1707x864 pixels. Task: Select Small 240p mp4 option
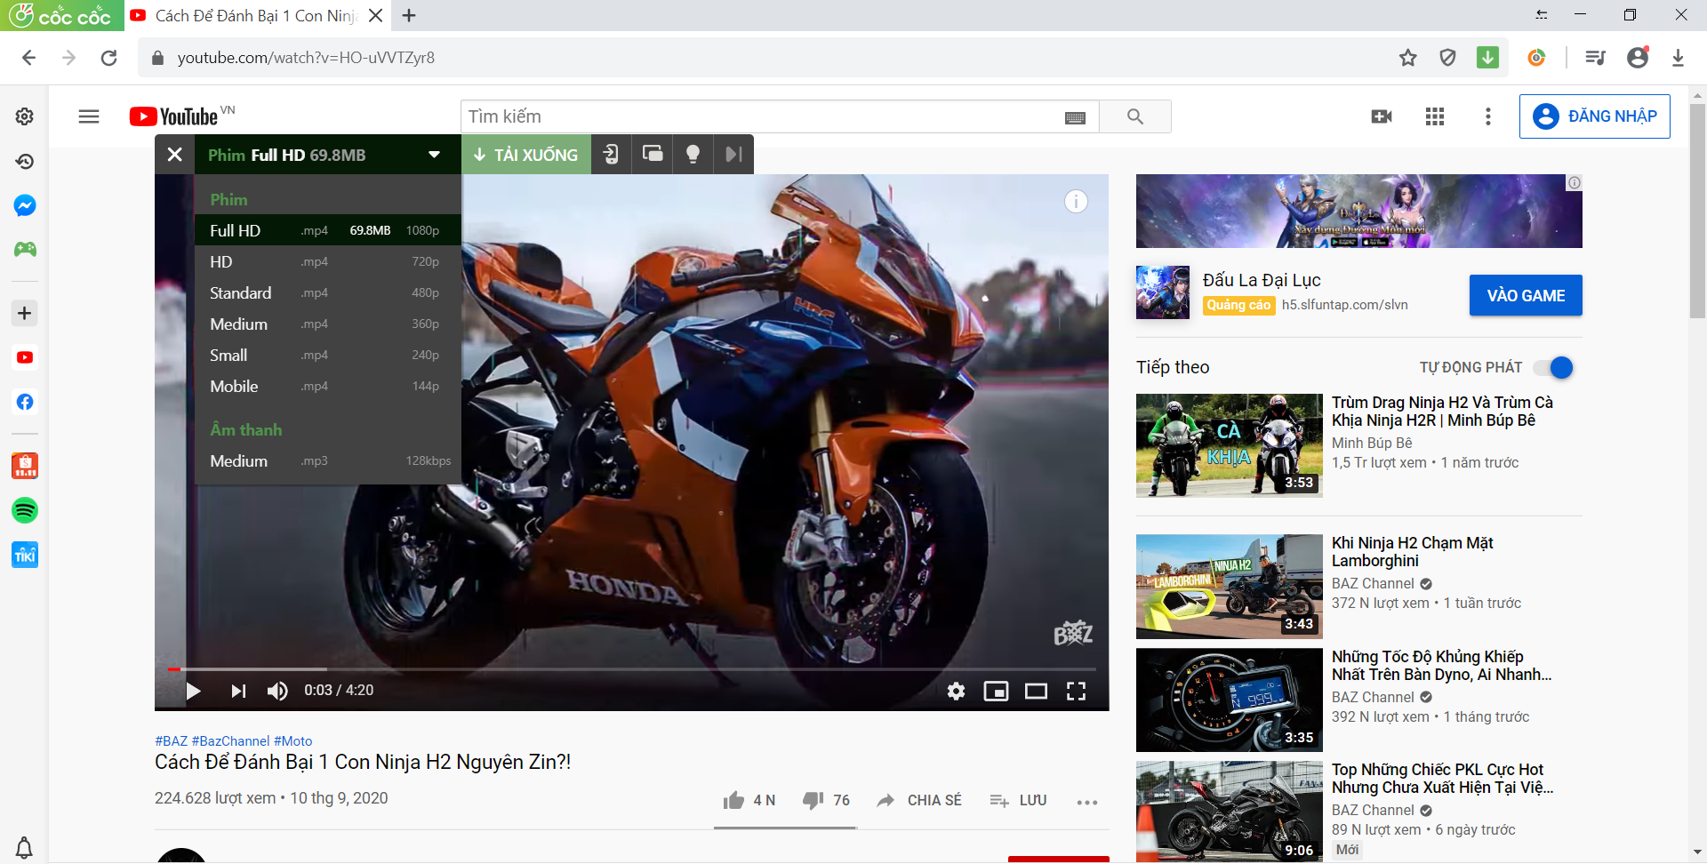coord(327,355)
